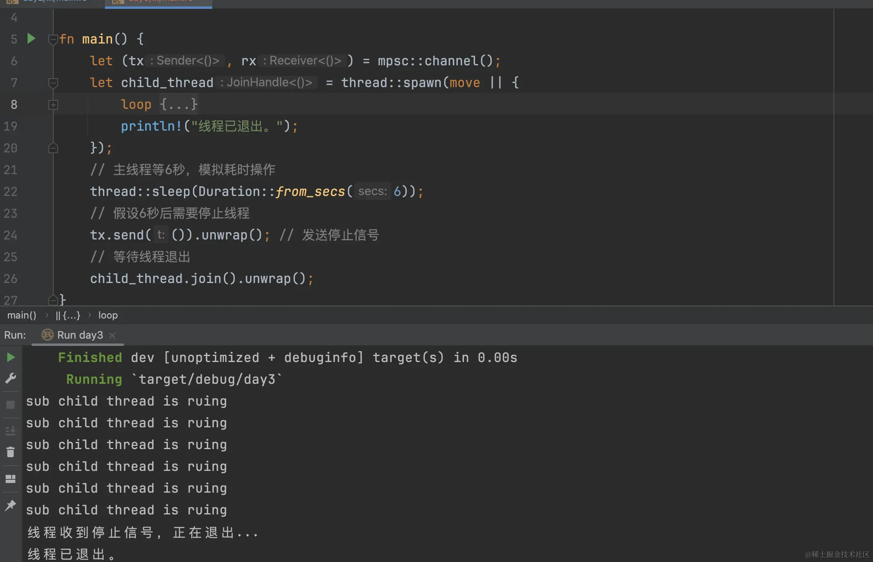Click the fold end marker at line 27

coord(53,300)
